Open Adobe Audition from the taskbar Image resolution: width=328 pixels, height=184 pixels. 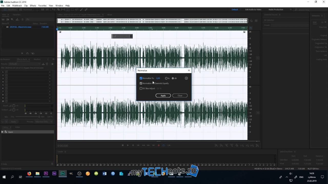point(63,174)
